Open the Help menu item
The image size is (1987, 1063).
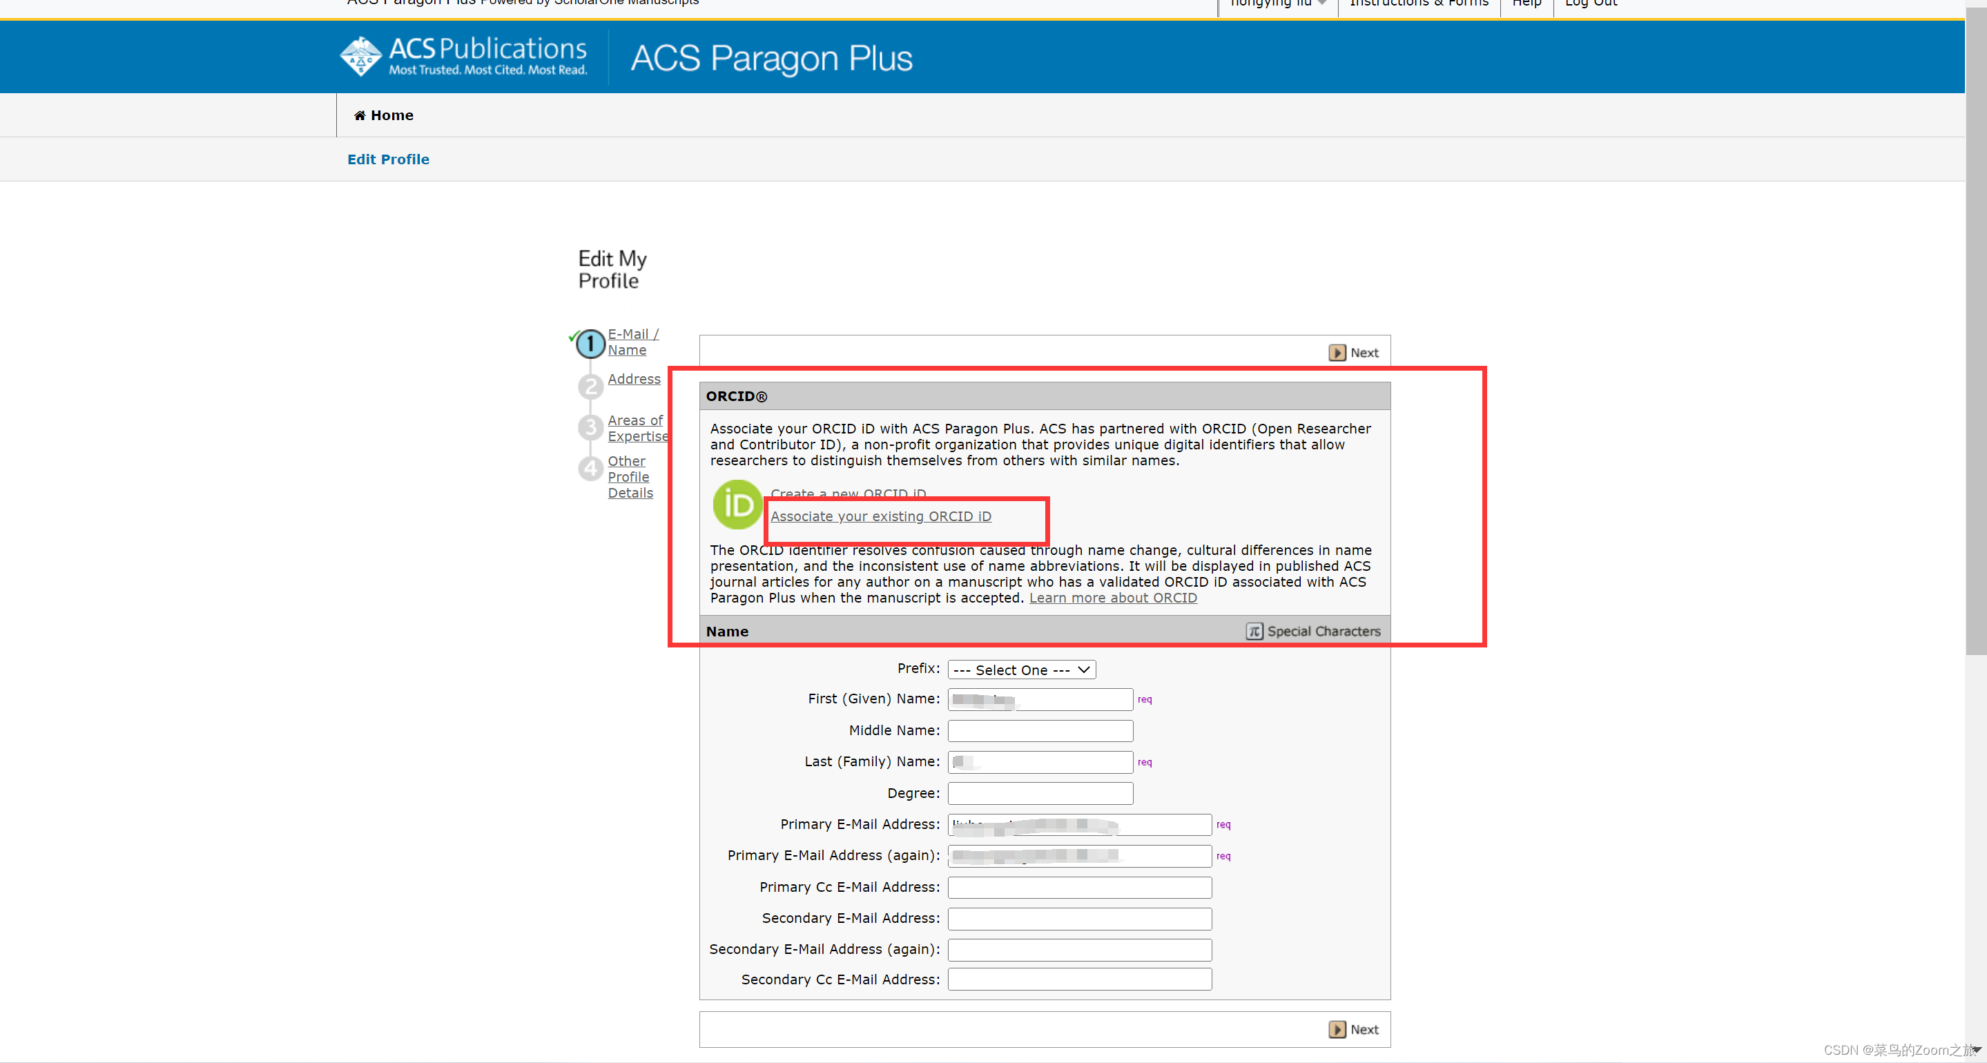1526,4
